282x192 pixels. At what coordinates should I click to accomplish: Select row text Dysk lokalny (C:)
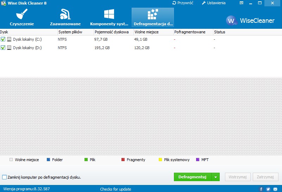pos(27,39)
